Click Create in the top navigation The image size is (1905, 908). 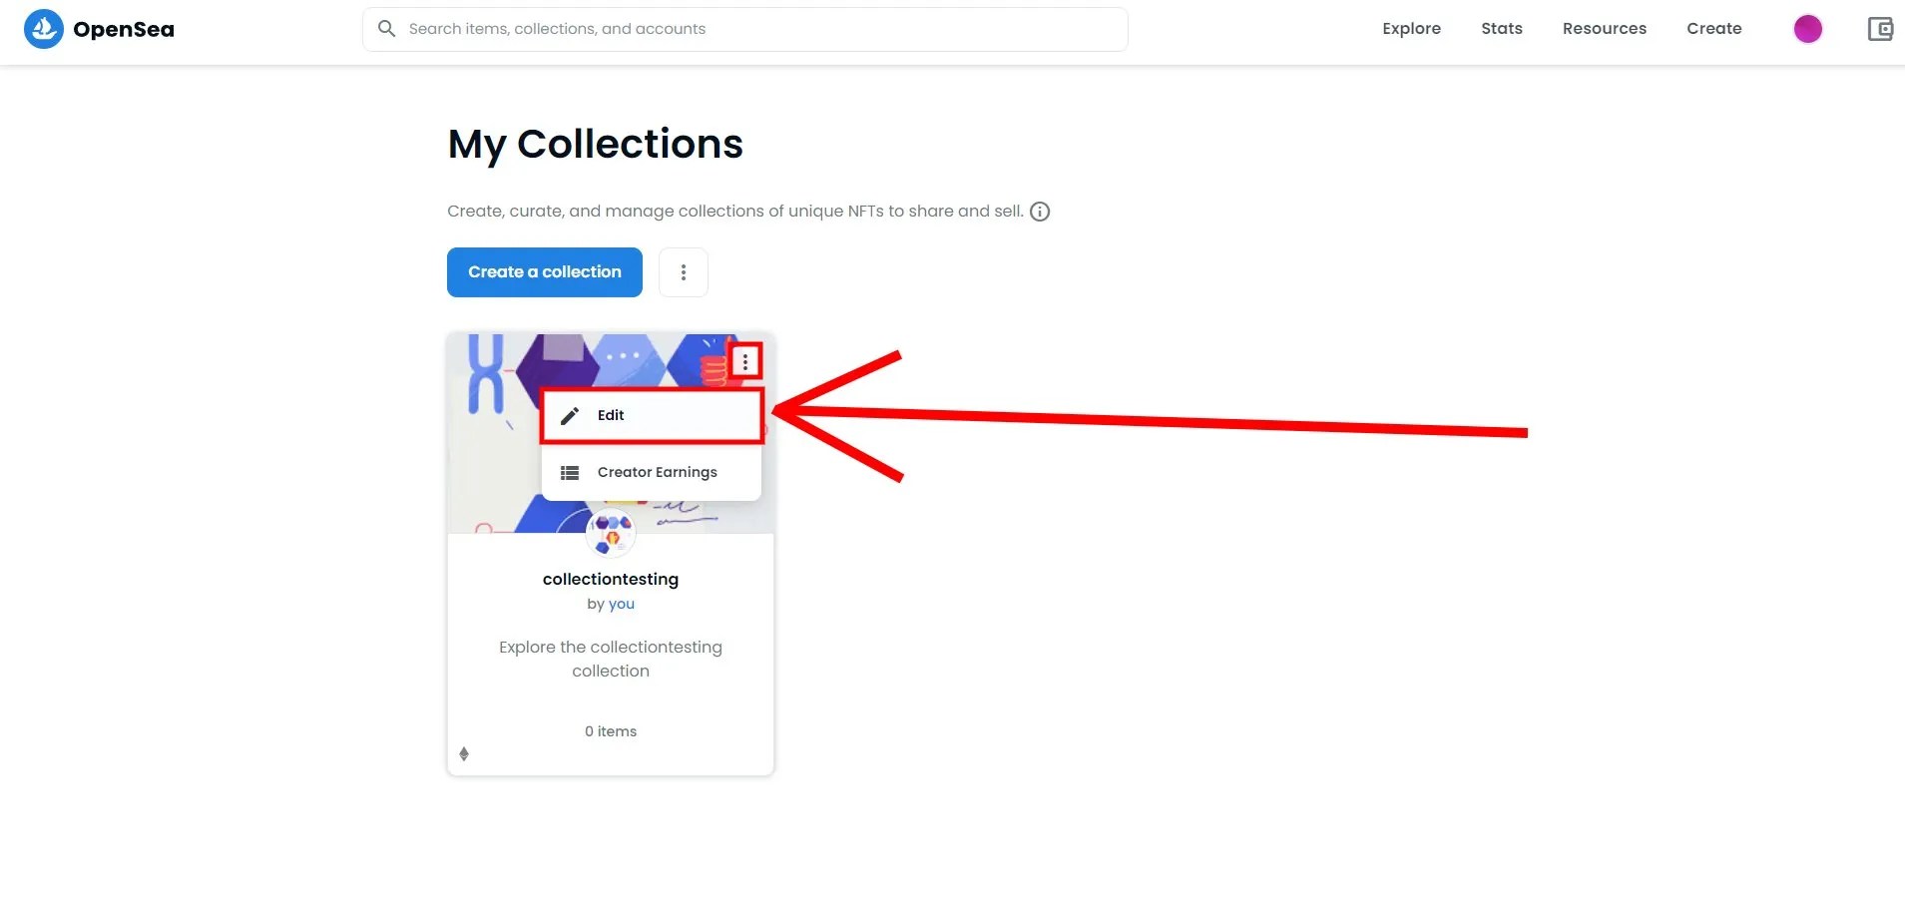1714,29
